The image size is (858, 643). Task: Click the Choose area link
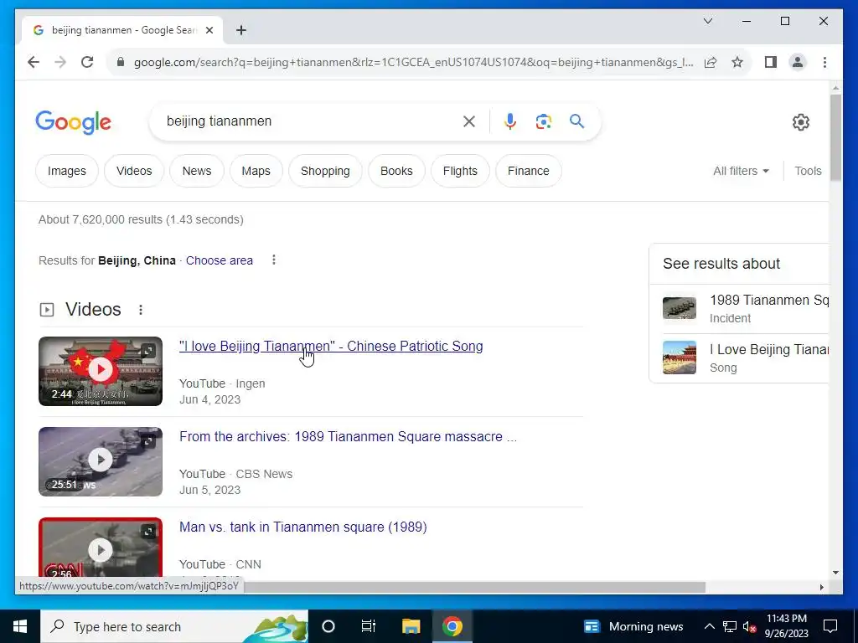point(220,261)
